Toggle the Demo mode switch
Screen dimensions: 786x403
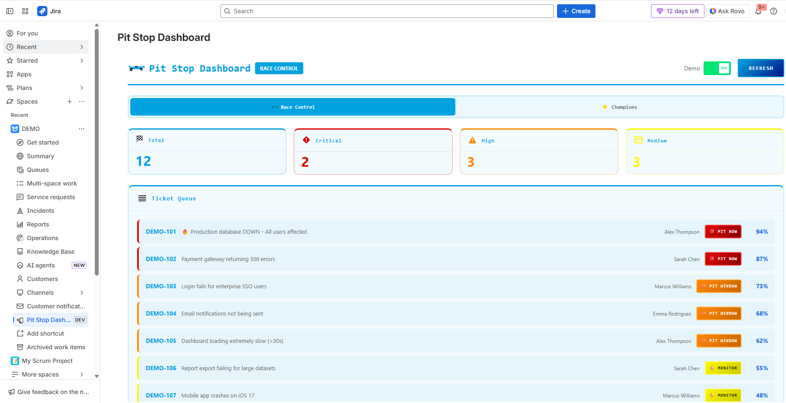(x=717, y=68)
